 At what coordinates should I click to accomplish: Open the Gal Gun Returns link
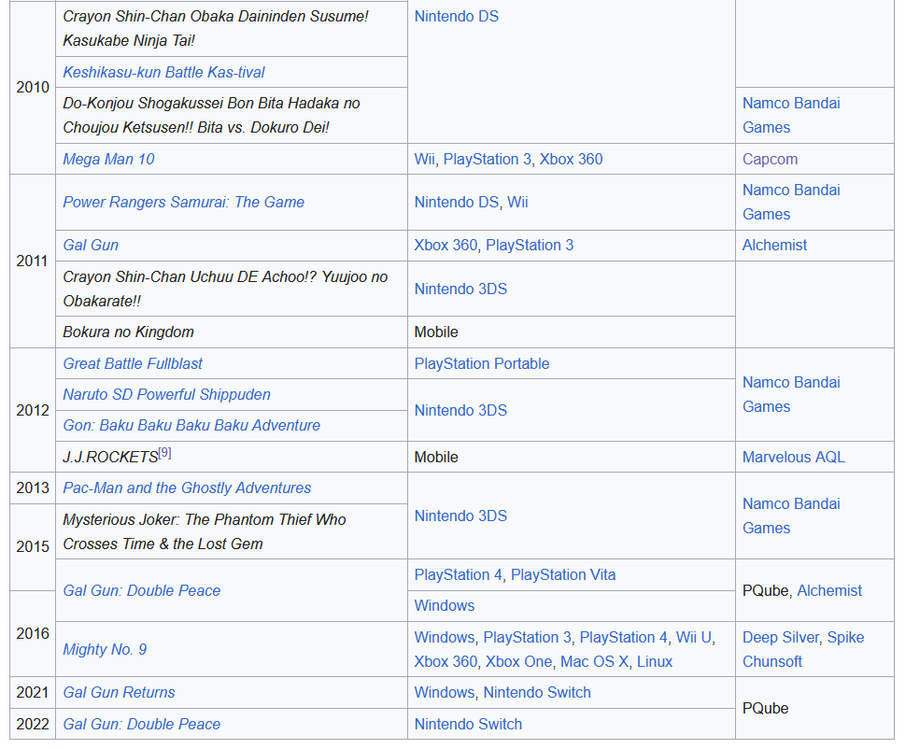point(119,692)
